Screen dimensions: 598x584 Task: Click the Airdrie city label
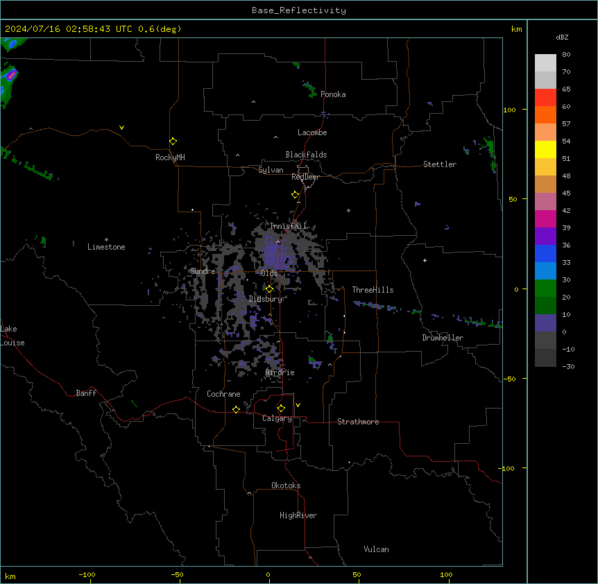pos(280,372)
